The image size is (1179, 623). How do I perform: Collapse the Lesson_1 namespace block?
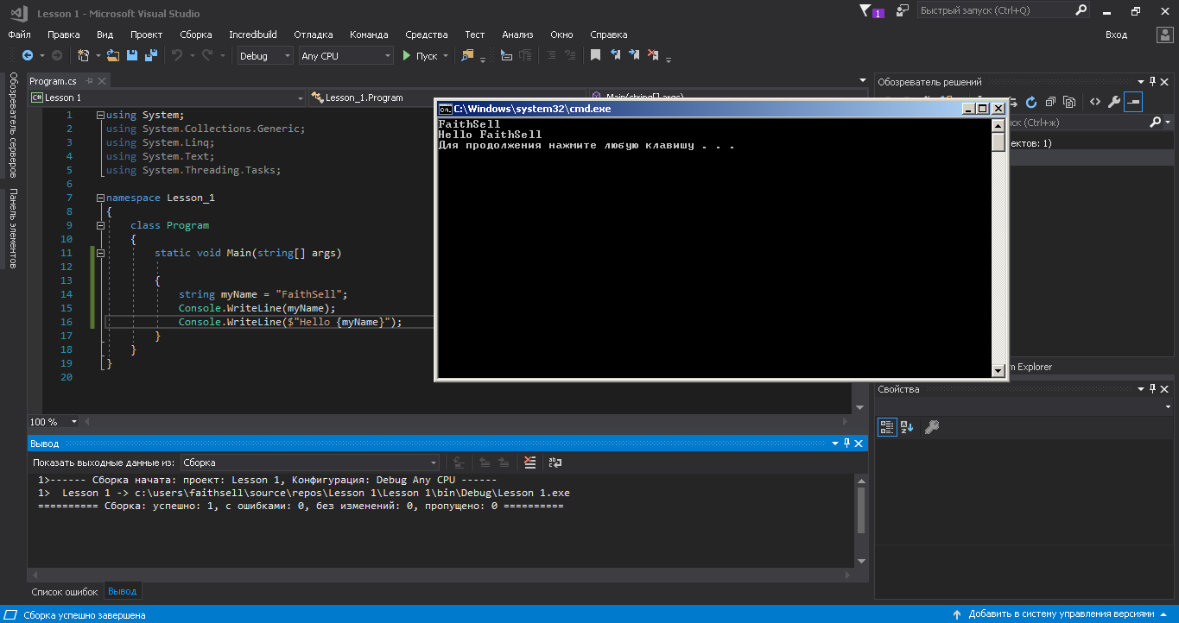coord(101,198)
